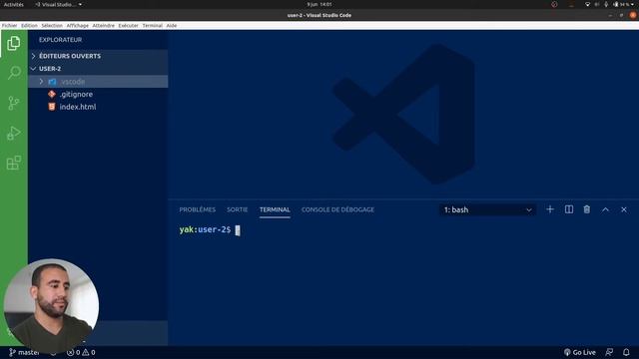This screenshot has width=639, height=359.
Task: Click the .vscode folder icon
Action: [52, 82]
